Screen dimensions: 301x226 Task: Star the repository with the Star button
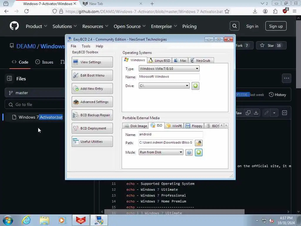[271, 46]
